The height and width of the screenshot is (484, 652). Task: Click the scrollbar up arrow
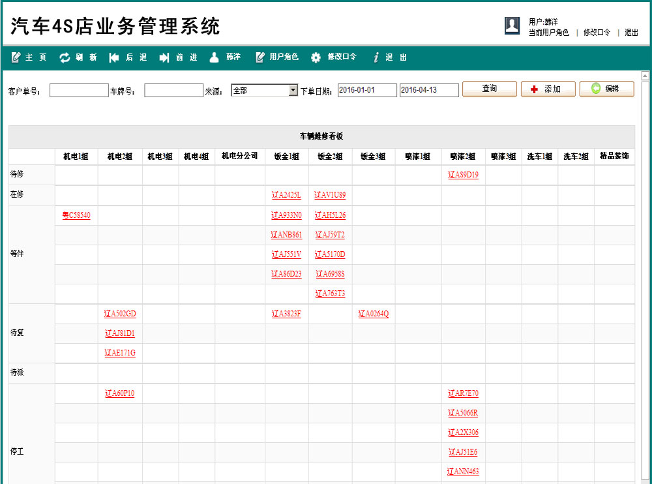click(645, 75)
